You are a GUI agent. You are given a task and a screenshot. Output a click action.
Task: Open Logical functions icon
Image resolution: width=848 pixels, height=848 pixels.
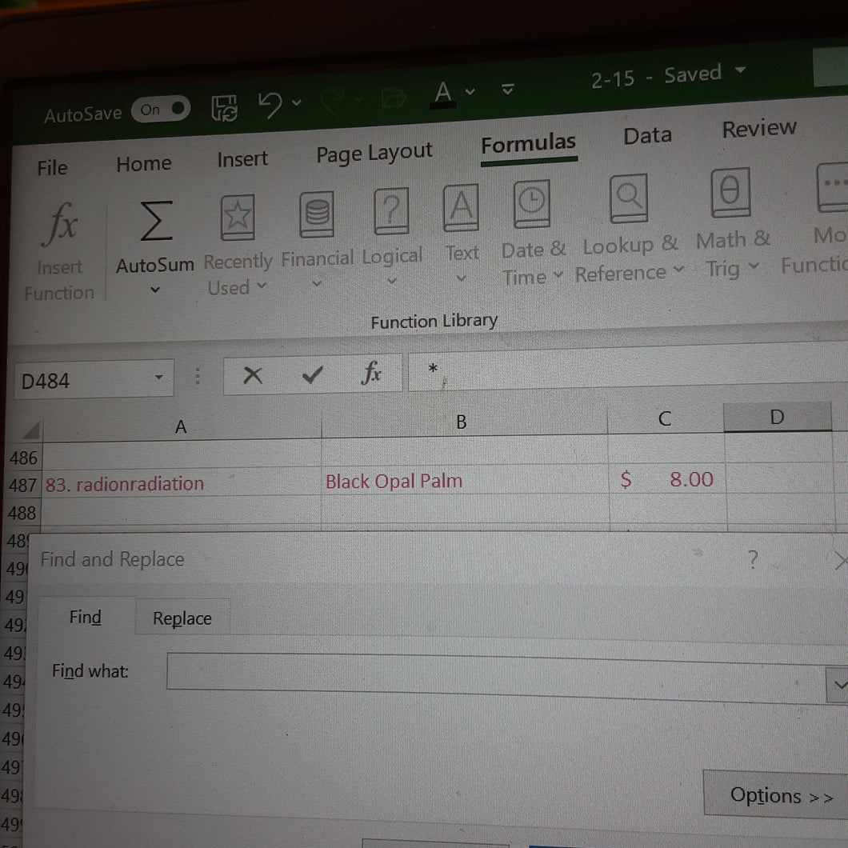[391, 210]
